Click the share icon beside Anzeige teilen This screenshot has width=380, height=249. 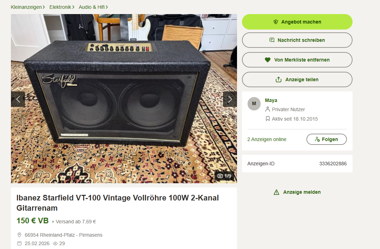tap(279, 79)
